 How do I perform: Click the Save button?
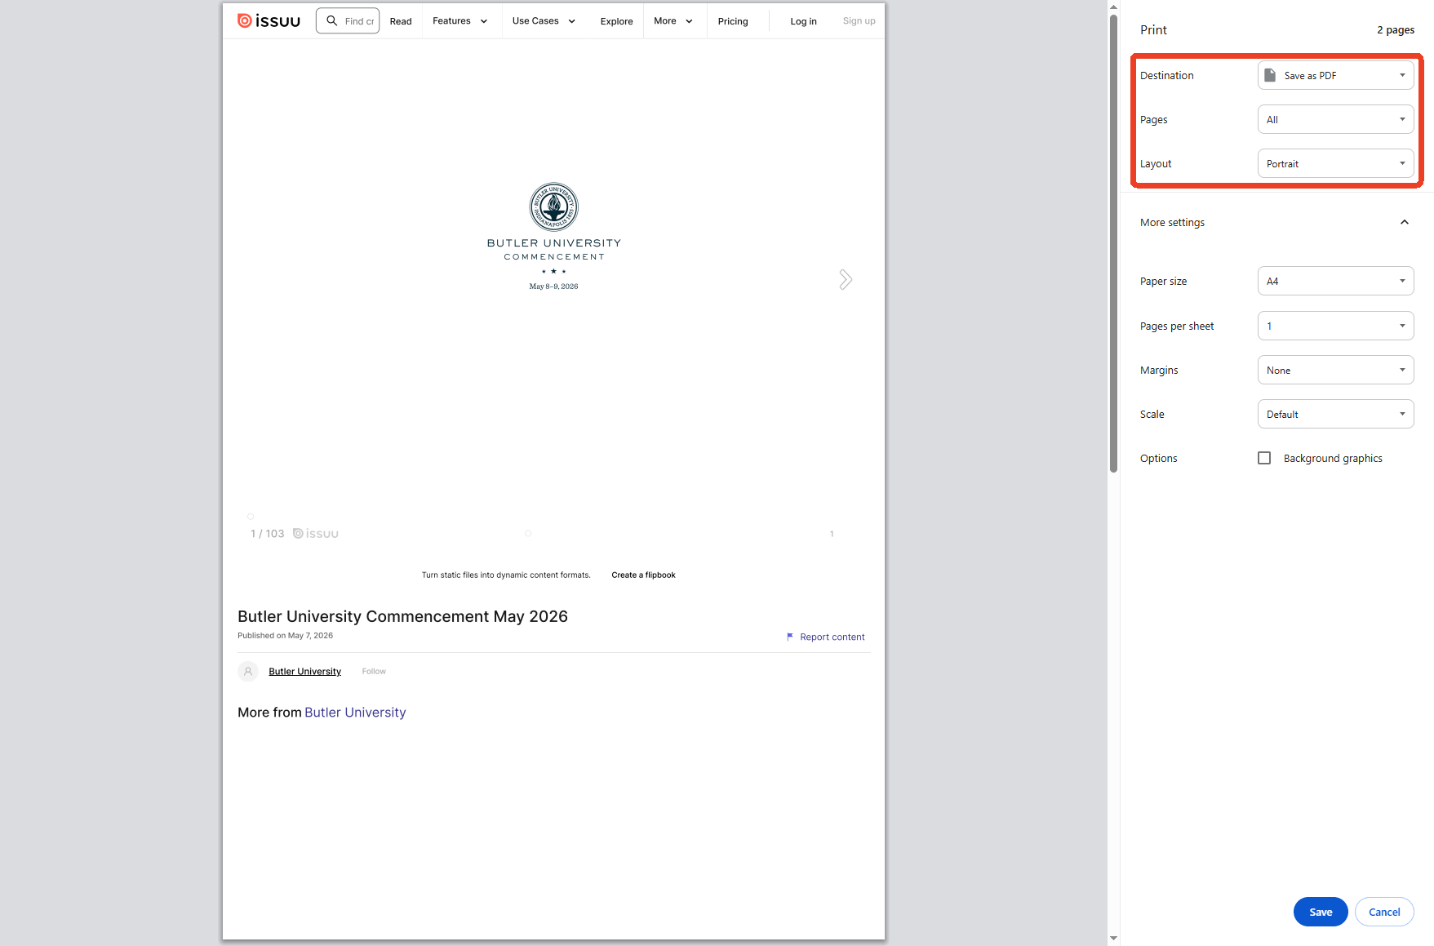pyautogui.click(x=1321, y=912)
